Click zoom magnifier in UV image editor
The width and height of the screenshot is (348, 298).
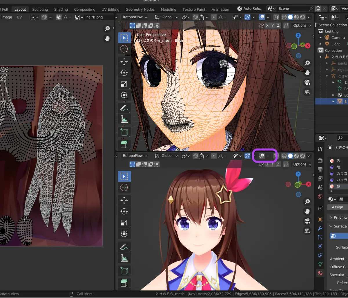[x=107, y=28]
